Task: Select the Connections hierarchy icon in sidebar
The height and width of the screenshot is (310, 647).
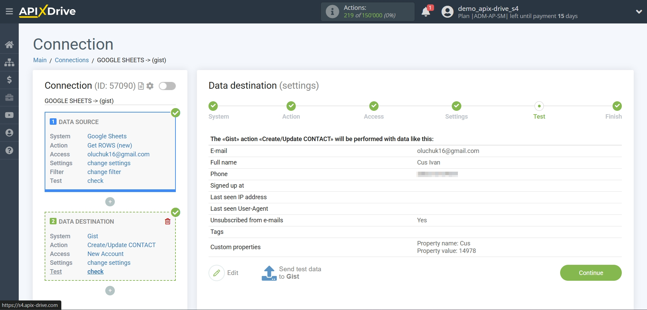Action: tap(9, 62)
